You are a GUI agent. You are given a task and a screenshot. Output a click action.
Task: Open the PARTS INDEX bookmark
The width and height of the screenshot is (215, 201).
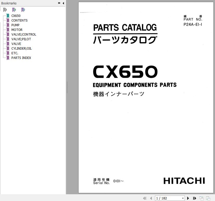21,58
